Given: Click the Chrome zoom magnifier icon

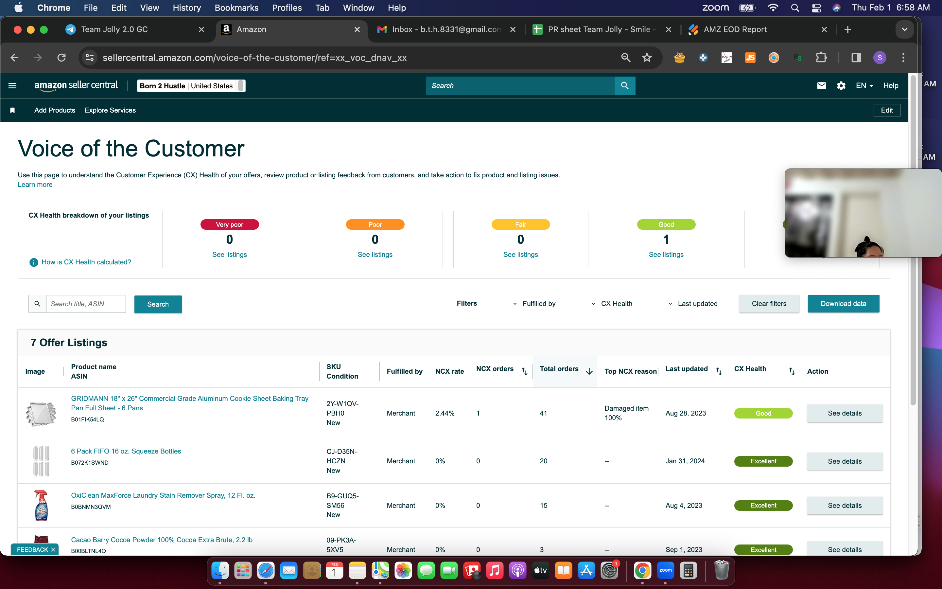Looking at the screenshot, I should click(x=625, y=58).
